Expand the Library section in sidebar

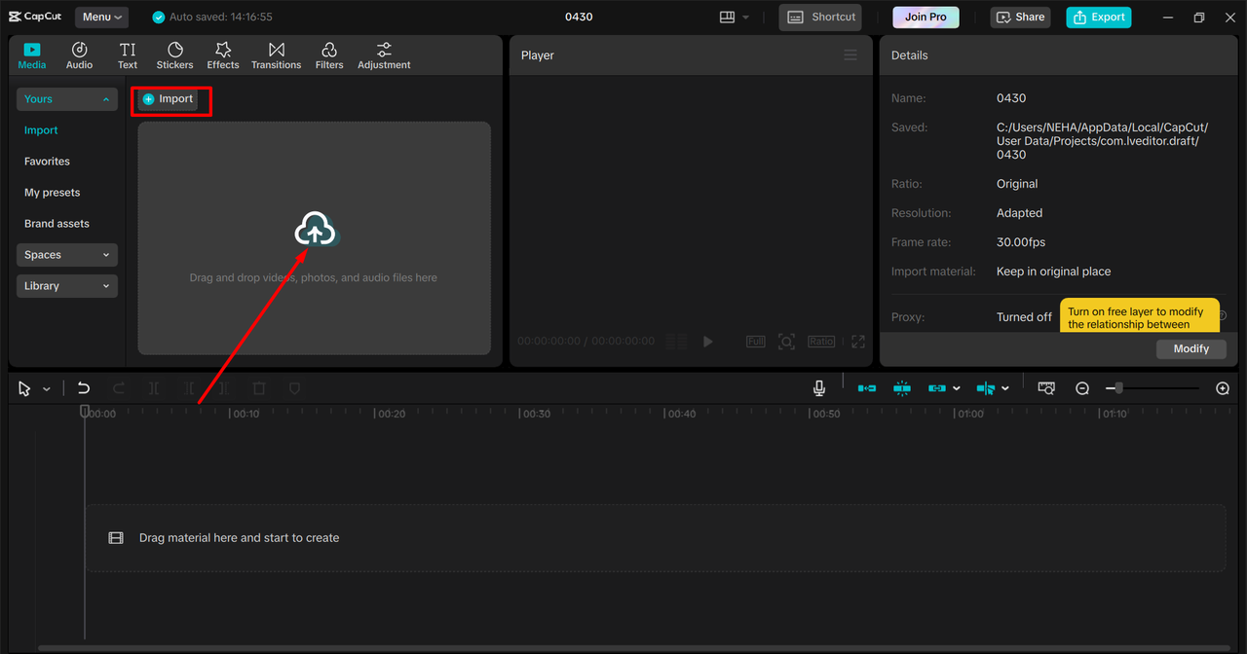click(66, 286)
